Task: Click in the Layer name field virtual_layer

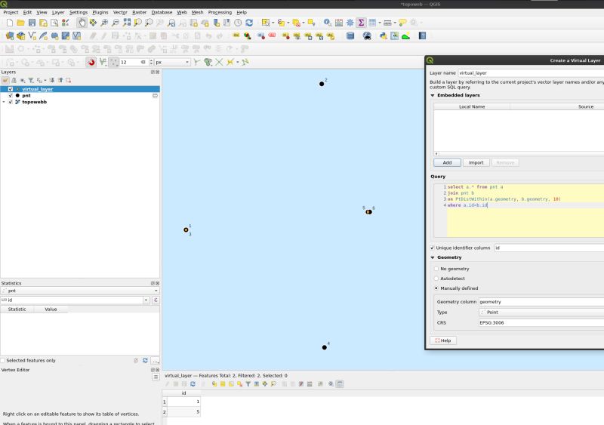Action: [532, 72]
